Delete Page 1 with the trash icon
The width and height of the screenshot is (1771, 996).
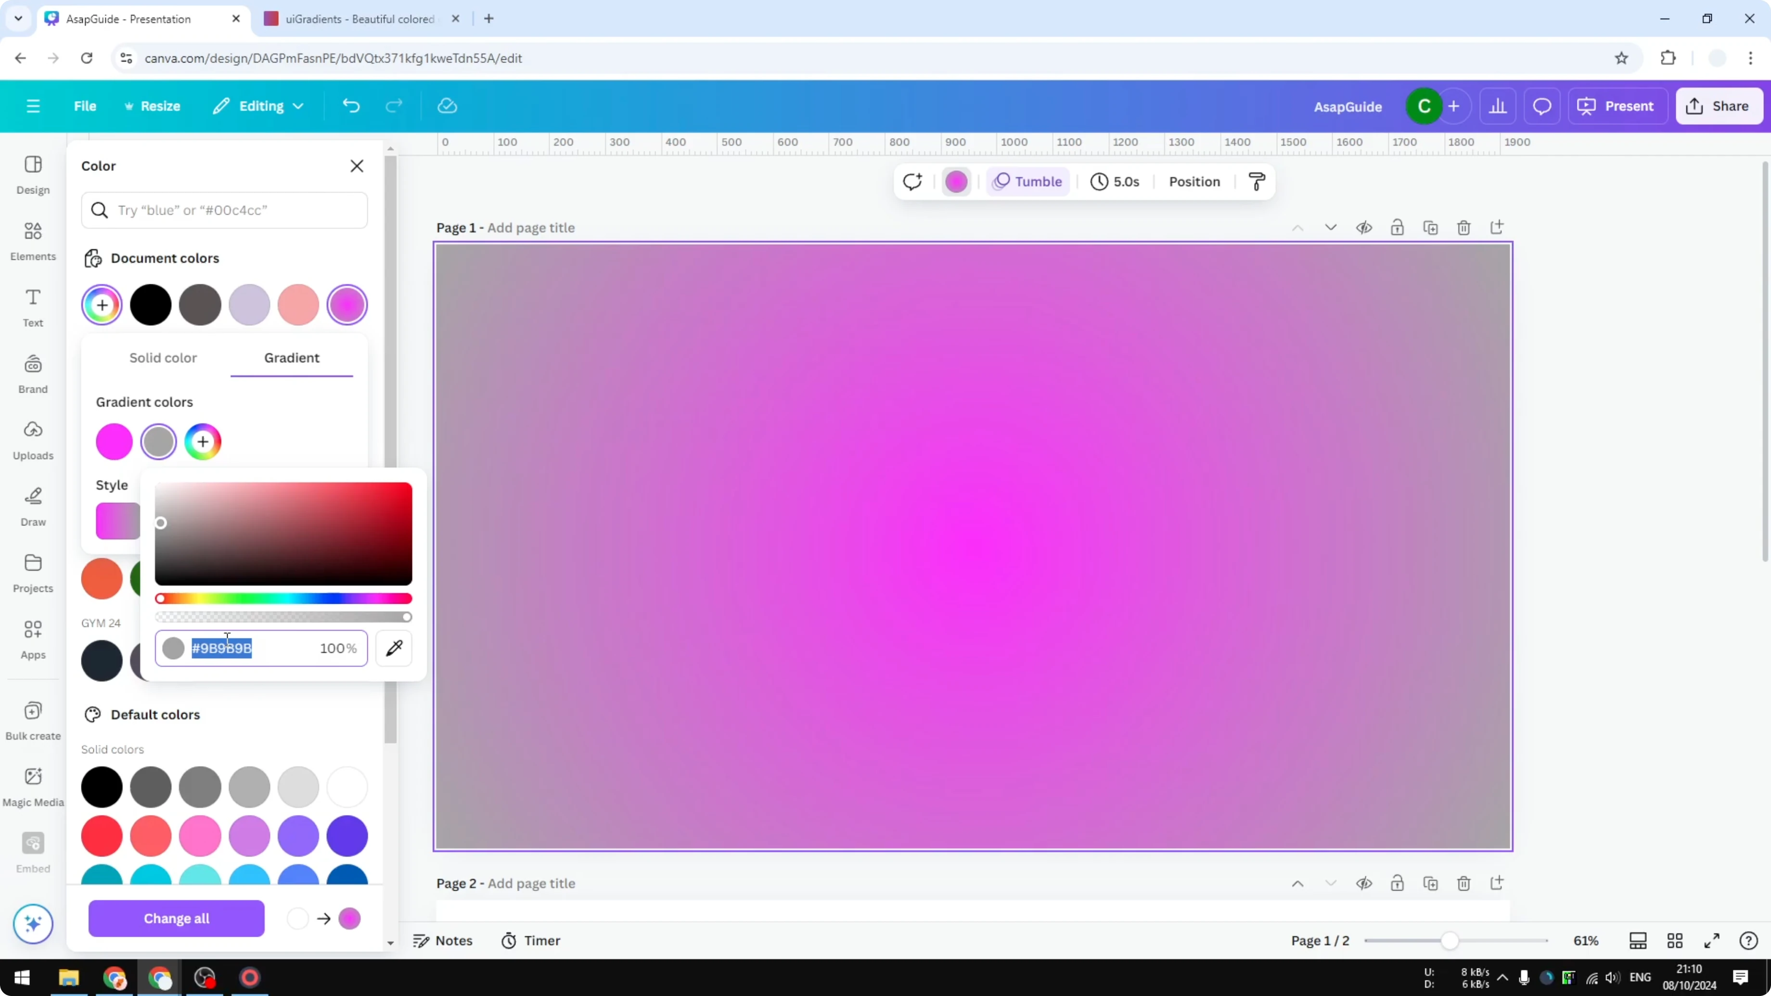[x=1463, y=228]
